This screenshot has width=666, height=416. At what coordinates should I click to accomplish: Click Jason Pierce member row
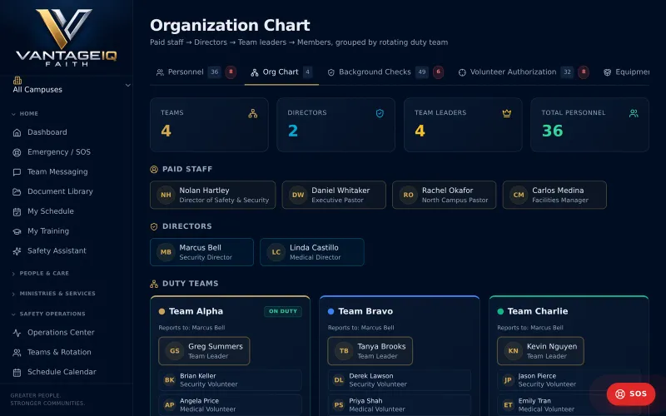(x=569, y=380)
